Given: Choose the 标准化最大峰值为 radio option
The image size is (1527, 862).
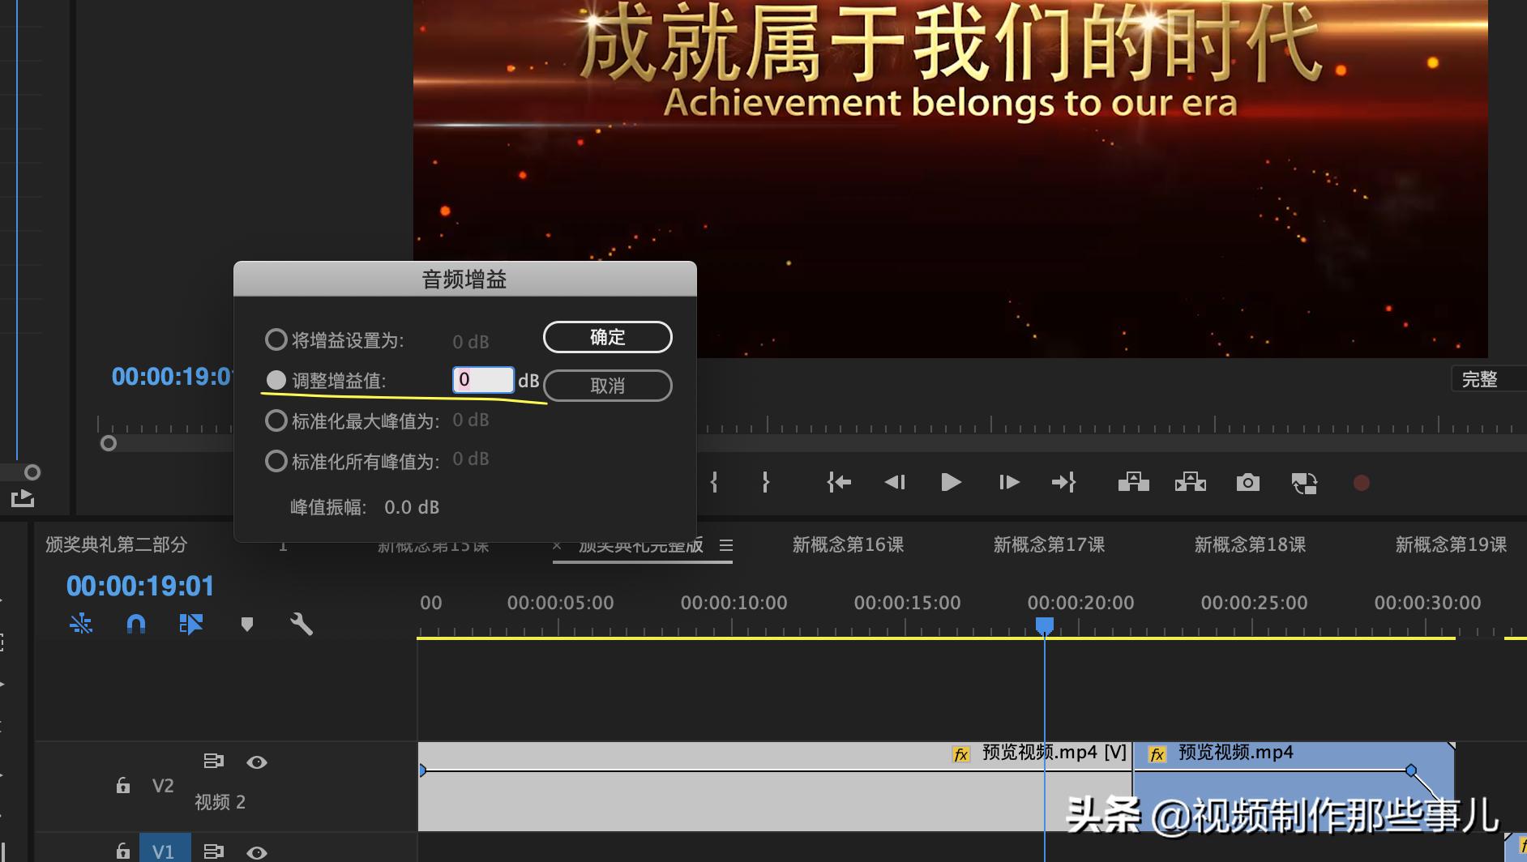Looking at the screenshot, I should click(276, 420).
